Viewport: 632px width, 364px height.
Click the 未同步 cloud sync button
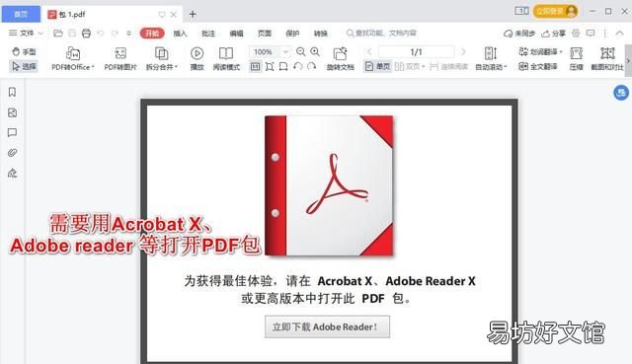(x=519, y=34)
